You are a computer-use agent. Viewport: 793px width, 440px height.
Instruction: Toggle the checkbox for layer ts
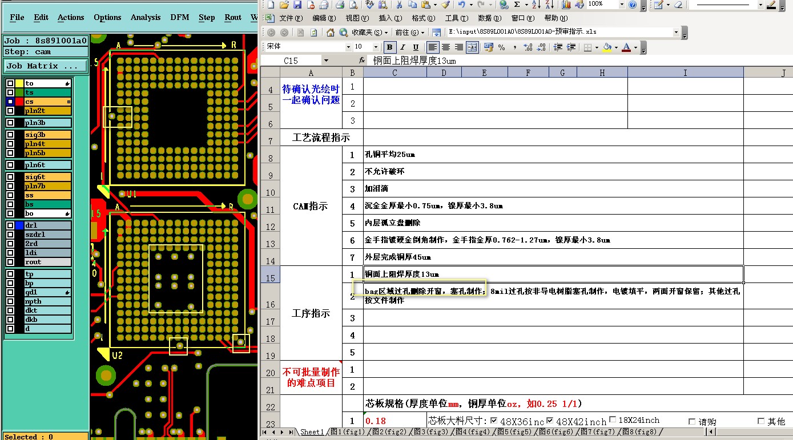pyautogui.click(x=10, y=92)
